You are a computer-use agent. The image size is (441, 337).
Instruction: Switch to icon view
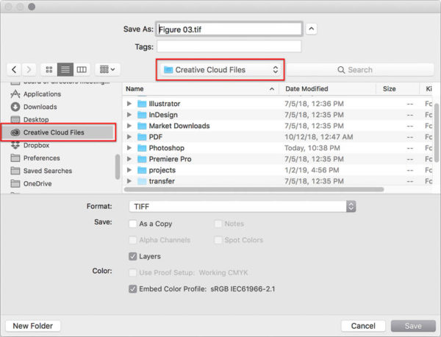(x=49, y=70)
